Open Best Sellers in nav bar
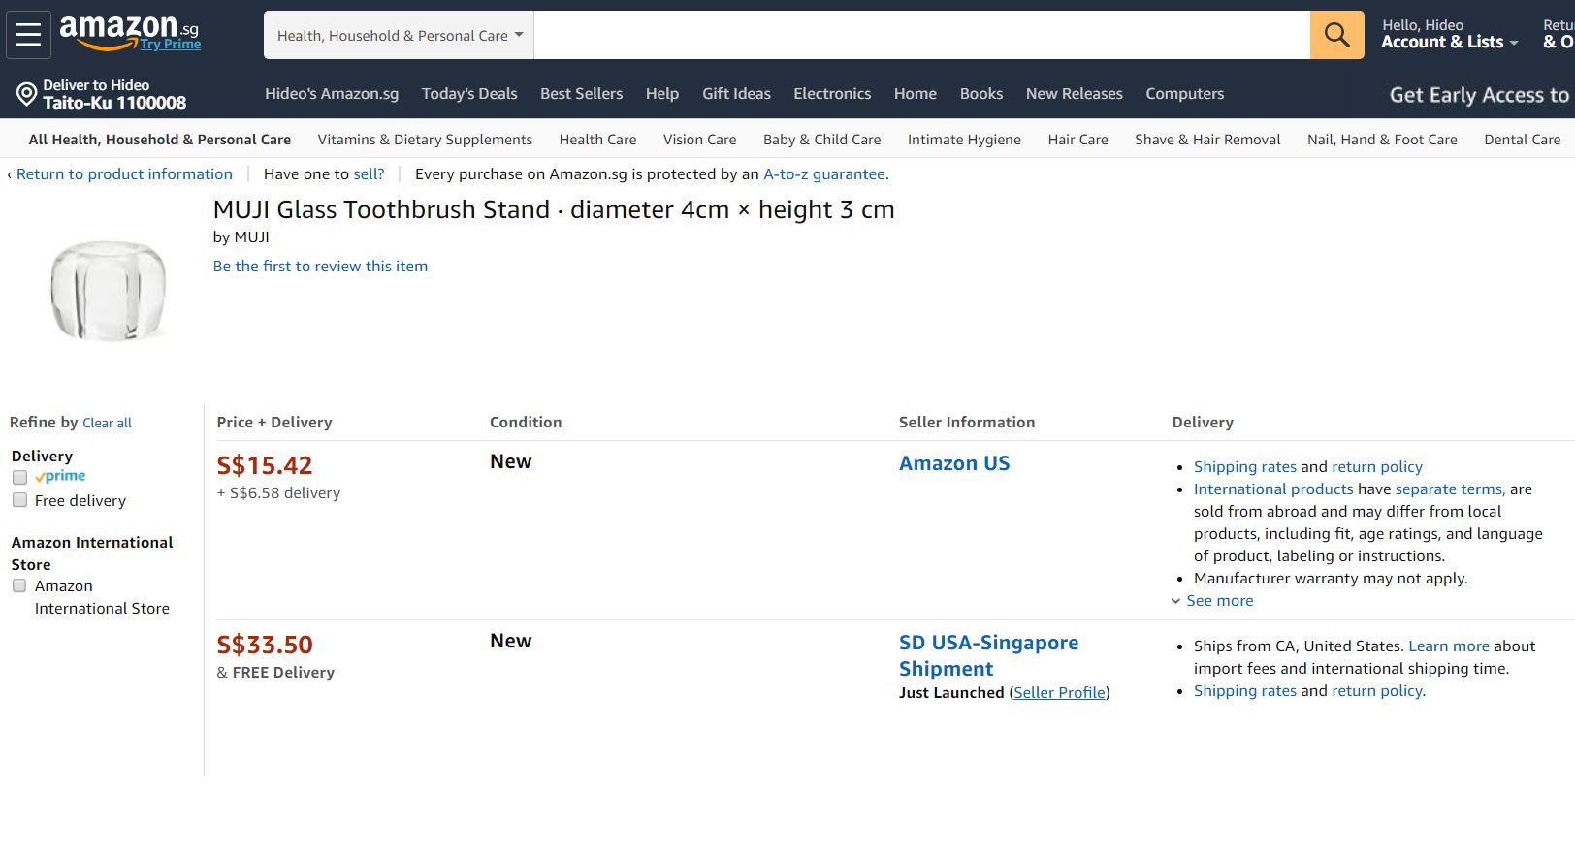1575x851 pixels. 582,94
